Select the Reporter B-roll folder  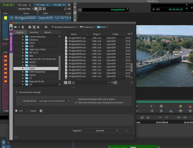36,81
